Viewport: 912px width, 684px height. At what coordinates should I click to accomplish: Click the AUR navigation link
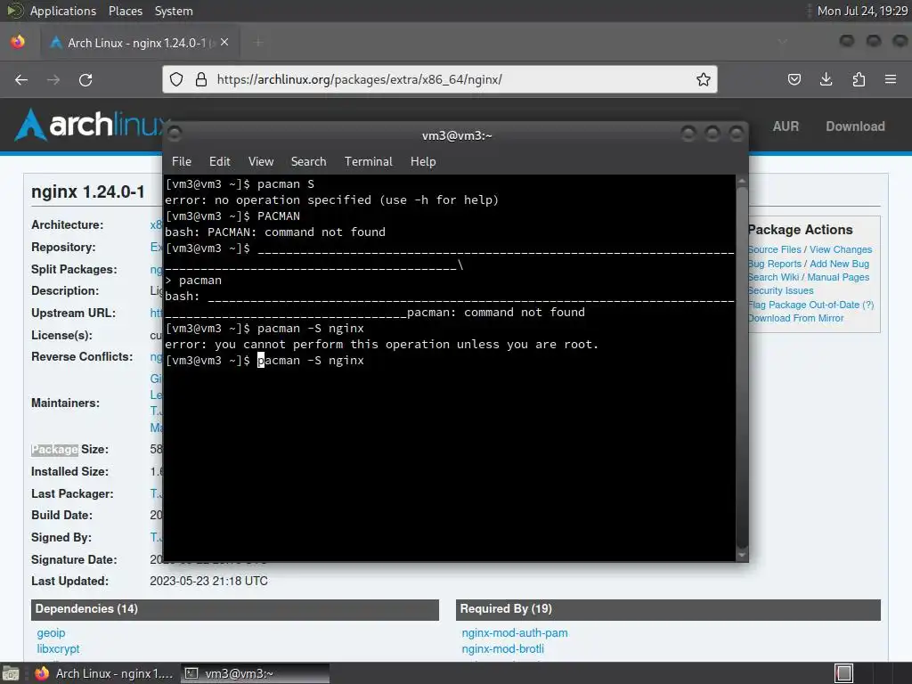tap(786, 126)
